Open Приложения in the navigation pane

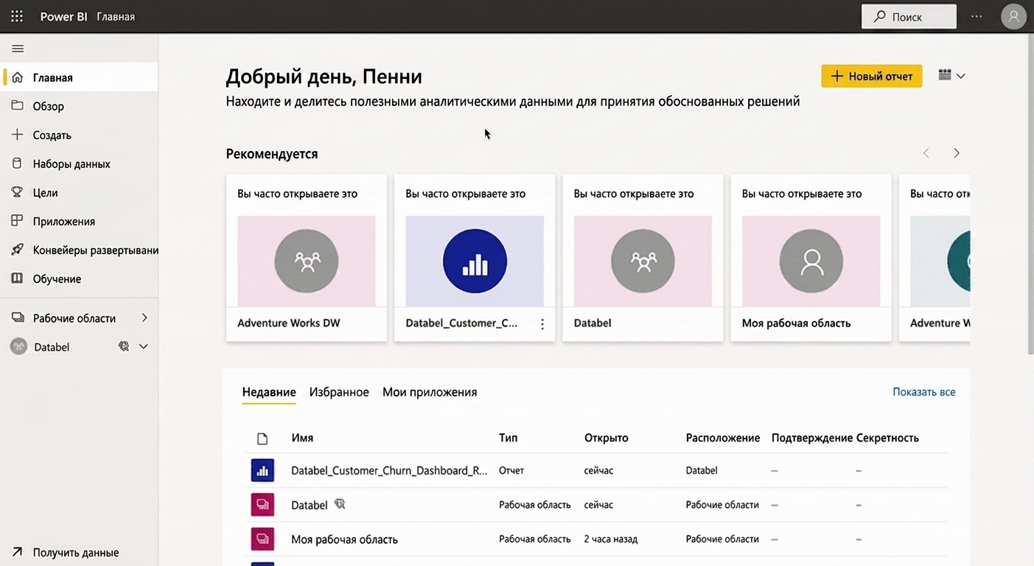click(80, 221)
